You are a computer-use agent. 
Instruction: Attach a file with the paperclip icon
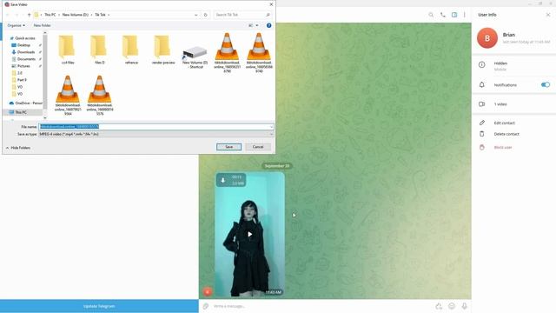[x=206, y=306]
